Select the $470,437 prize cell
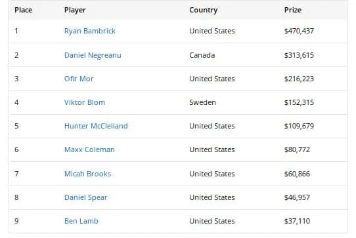The width and height of the screenshot is (356, 238). (x=299, y=31)
